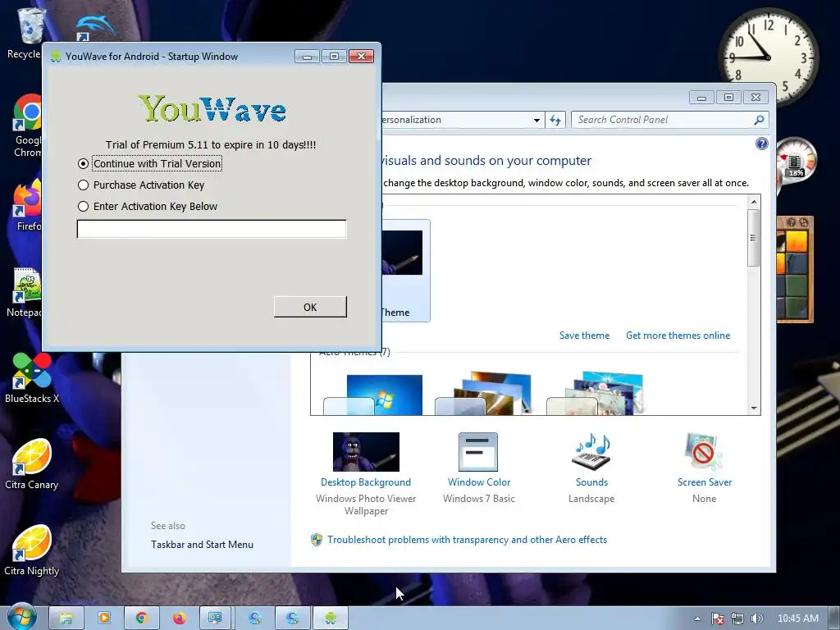Open Firefox from the taskbar
The width and height of the screenshot is (840, 630).
point(179,619)
